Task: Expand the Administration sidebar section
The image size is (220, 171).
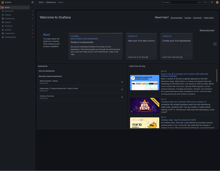Action: tap(32, 37)
